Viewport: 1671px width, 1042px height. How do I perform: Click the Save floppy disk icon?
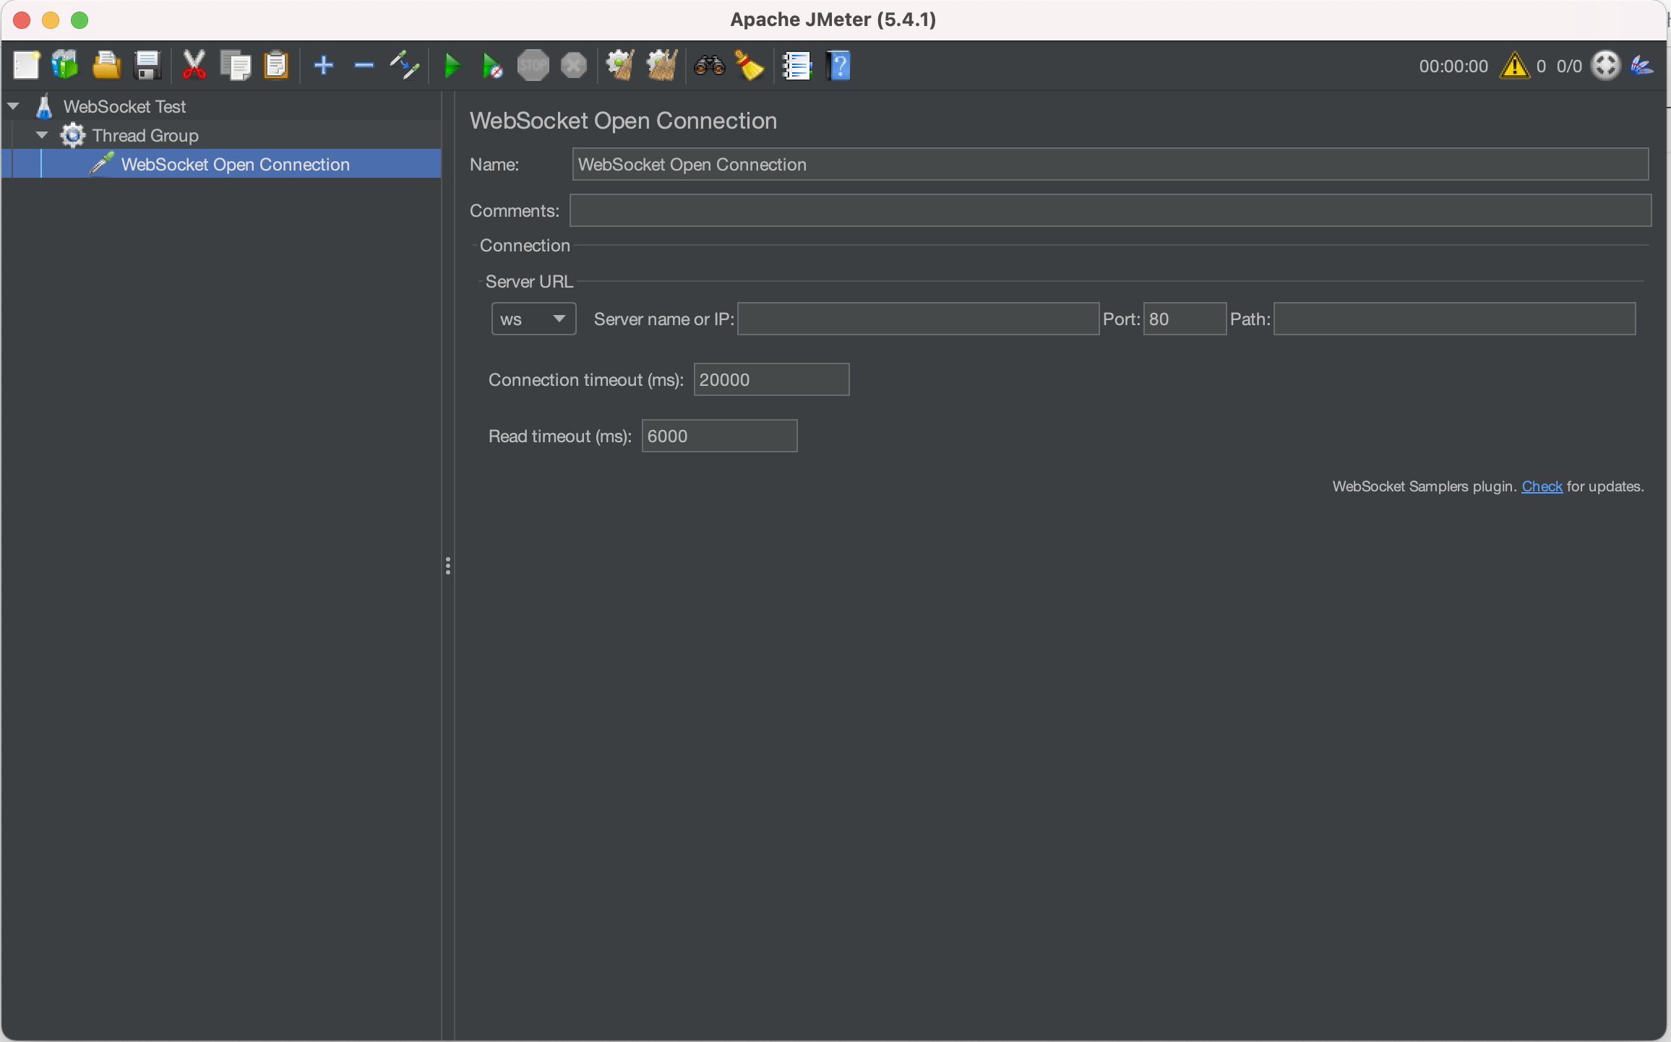147,66
